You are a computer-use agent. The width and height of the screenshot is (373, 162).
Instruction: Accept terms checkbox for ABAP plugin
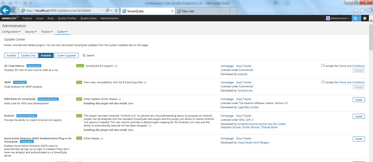click(x=323, y=82)
